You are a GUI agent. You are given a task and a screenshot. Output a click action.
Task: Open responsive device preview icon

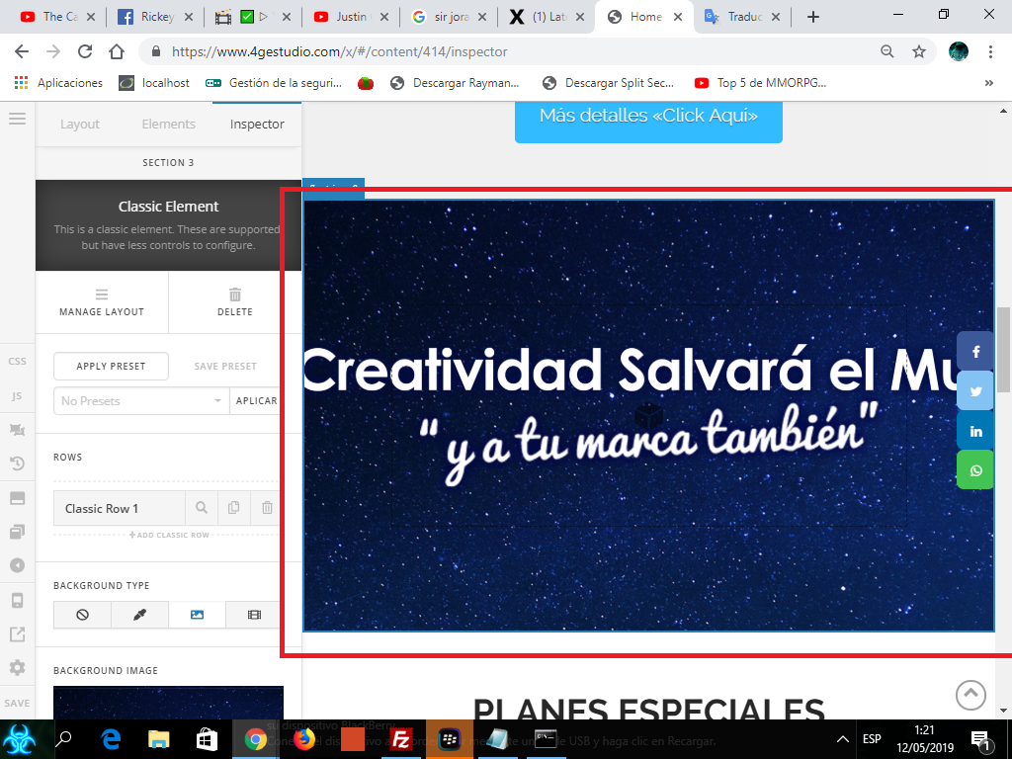coord(18,600)
